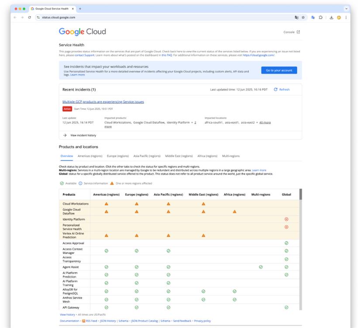Click the Refresh icon beside last updated time
The width and height of the screenshot is (358, 328).
coord(275,89)
